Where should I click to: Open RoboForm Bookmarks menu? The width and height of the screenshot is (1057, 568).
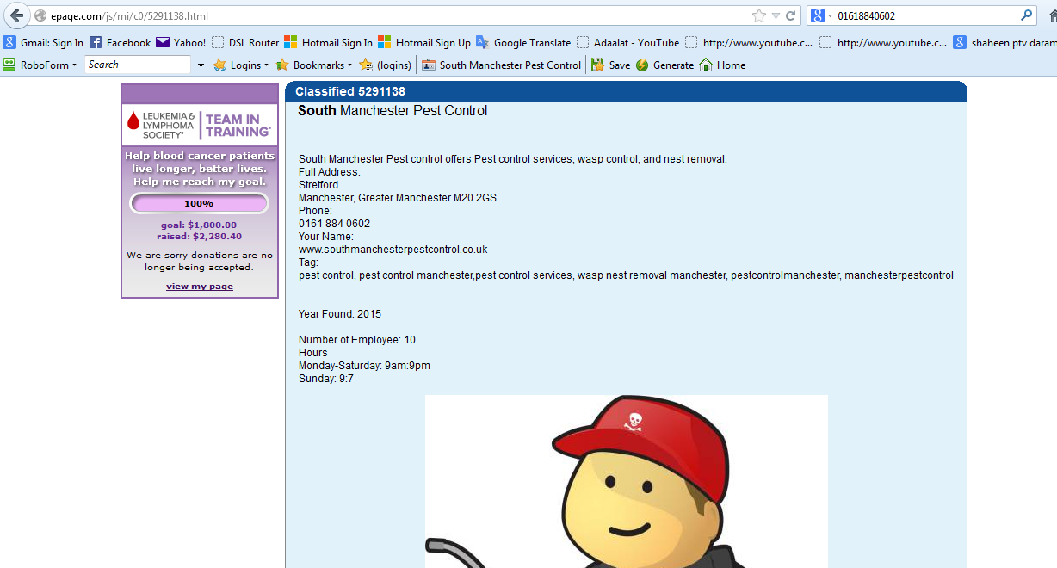(x=314, y=65)
